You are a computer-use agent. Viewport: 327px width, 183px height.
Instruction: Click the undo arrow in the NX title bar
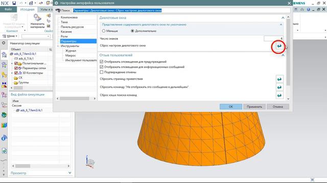click(x=21, y=3)
